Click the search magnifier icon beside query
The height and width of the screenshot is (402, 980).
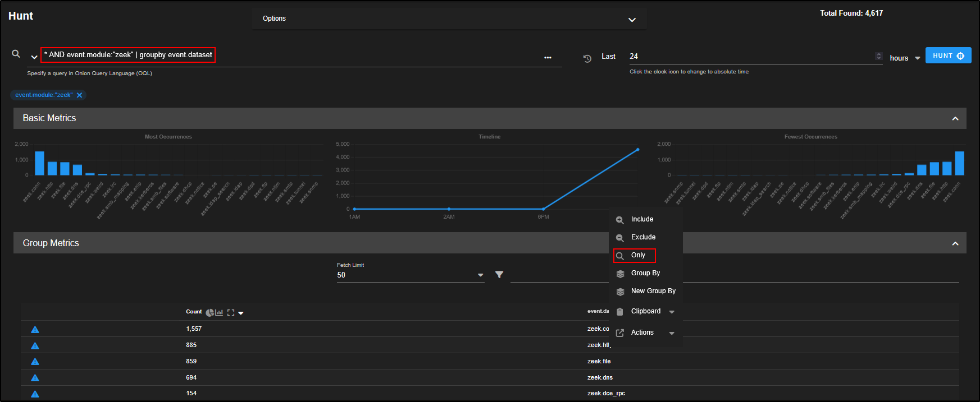point(16,54)
